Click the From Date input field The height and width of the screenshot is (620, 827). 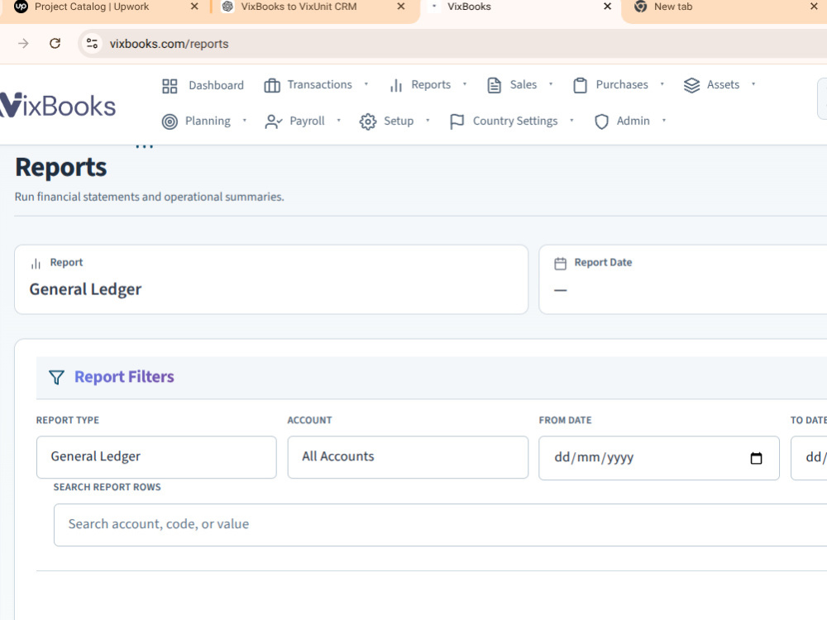(659, 458)
